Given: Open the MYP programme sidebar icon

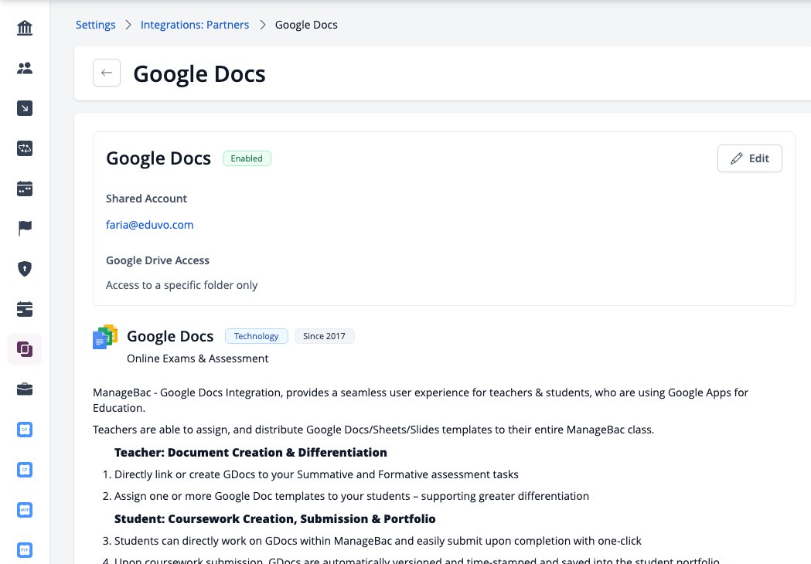Looking at the screenshot, I should [x=24, y=510].
